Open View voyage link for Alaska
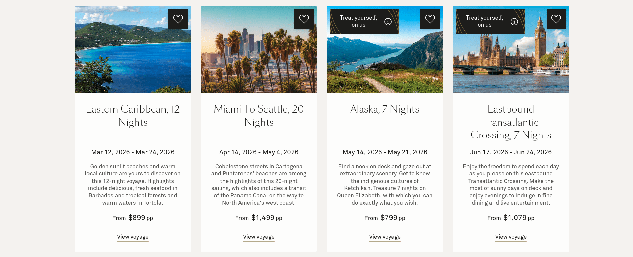This screenshot has width=633, height=257. point(385,237)
